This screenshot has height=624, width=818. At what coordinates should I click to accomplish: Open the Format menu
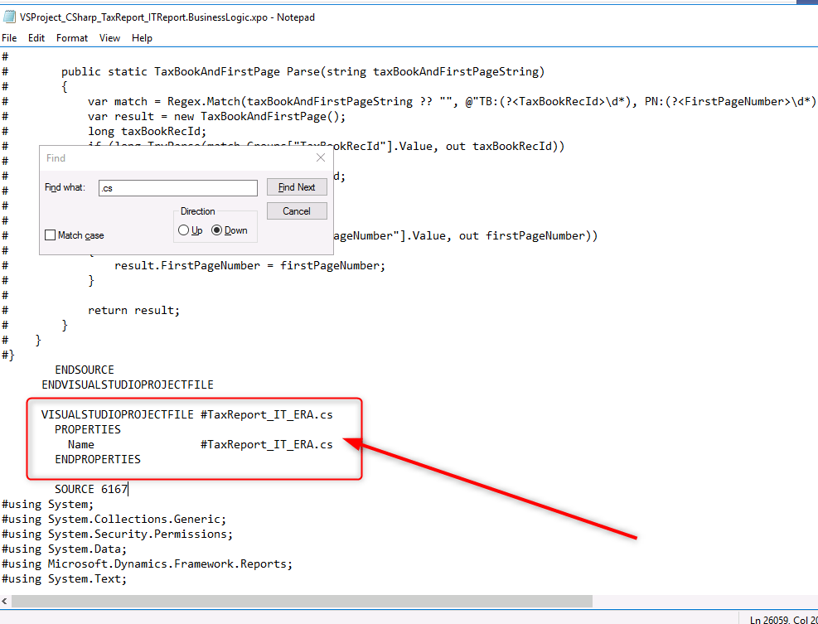tap(72, 38)
